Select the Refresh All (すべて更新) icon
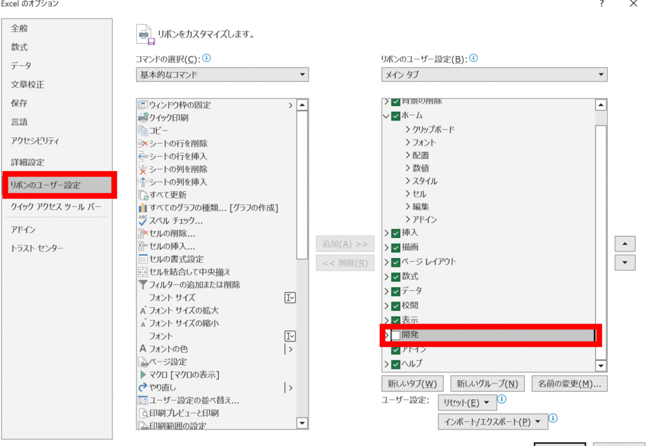Viewport: 647px width, 446px height. pos(143,195)
